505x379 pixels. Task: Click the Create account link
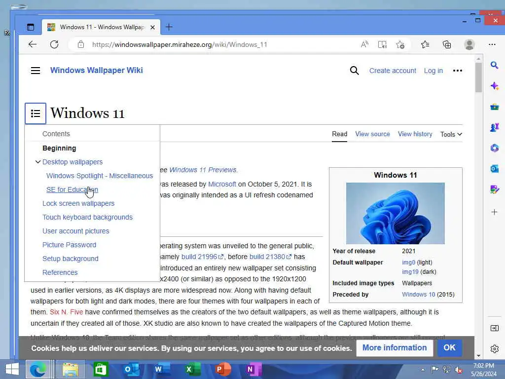click(393, 71)
